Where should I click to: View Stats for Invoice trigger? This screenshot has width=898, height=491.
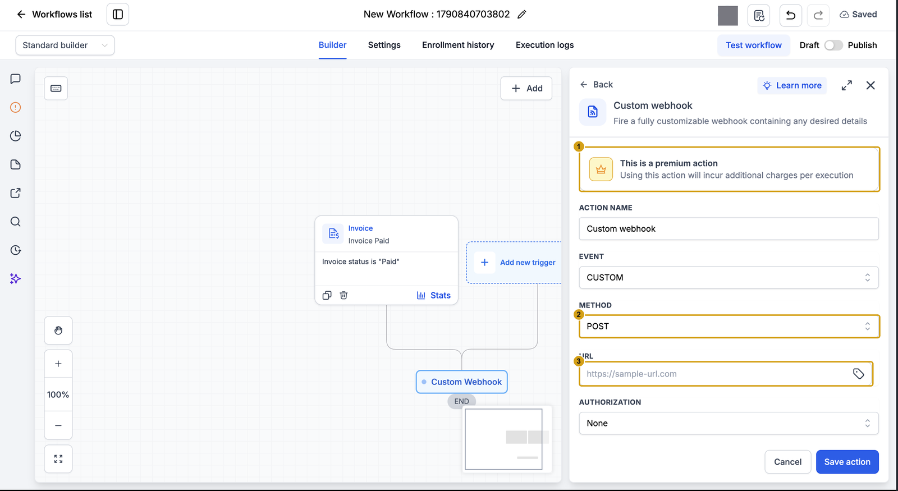click(x=434, y=295)
